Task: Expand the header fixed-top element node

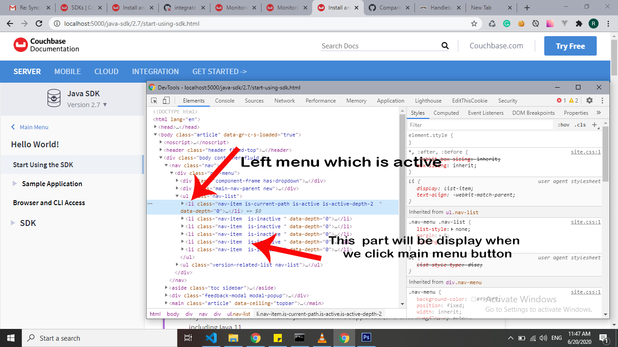Action: (x=162, y=150)
